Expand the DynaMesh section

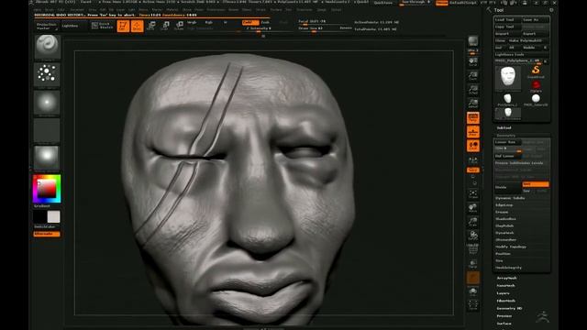click(504, 233)
